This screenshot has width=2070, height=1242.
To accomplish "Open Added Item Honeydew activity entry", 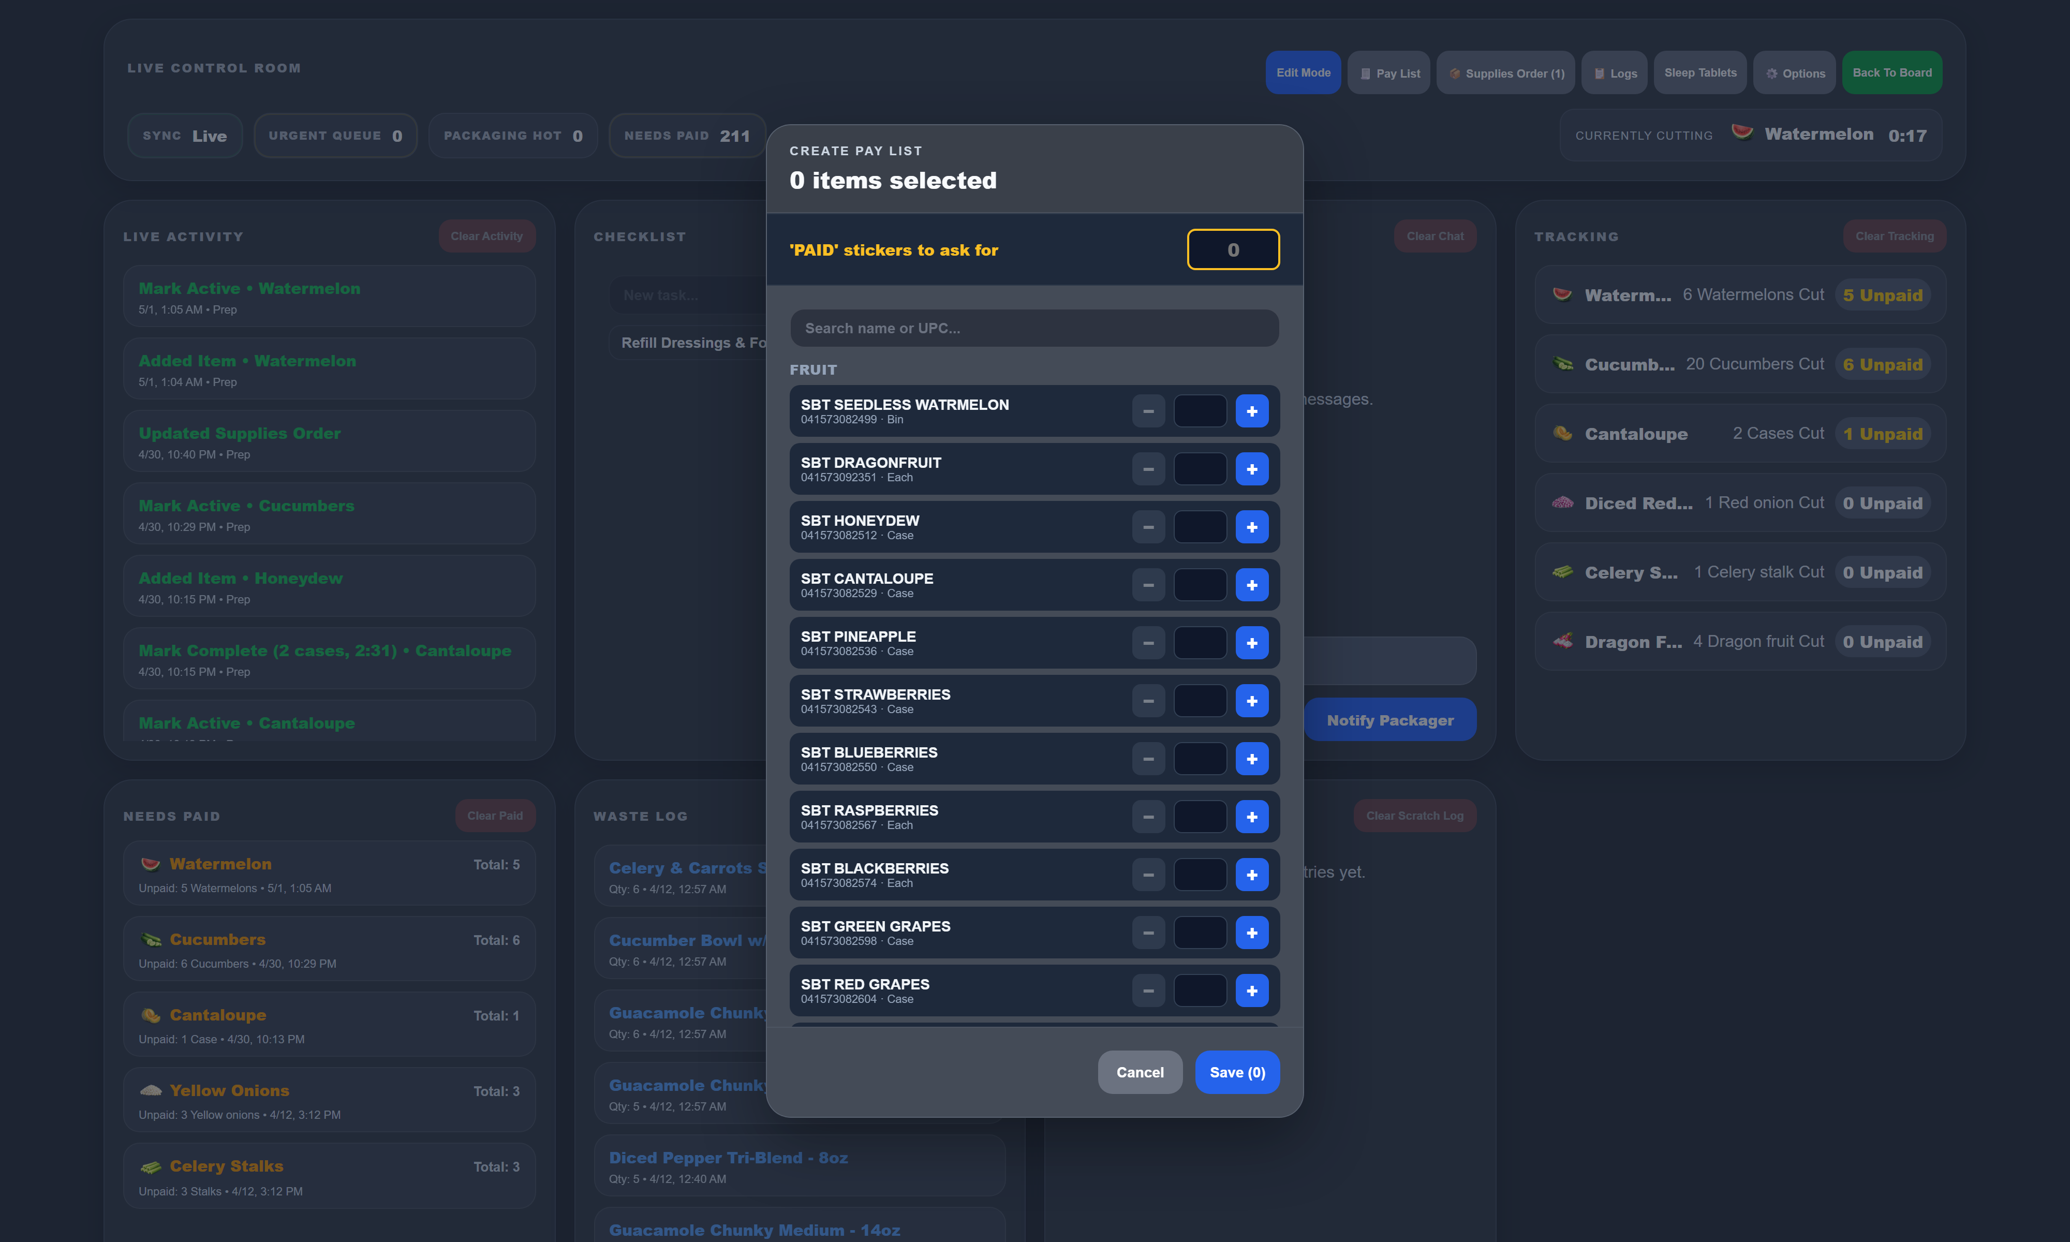I will coord(330,586).
